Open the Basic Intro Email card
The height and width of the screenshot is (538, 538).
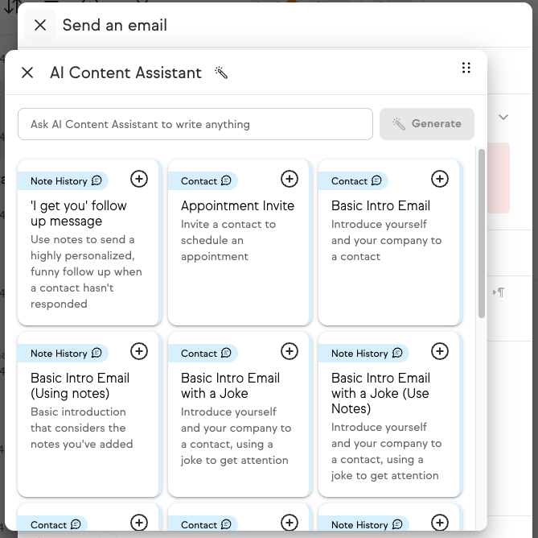point(388,242)
